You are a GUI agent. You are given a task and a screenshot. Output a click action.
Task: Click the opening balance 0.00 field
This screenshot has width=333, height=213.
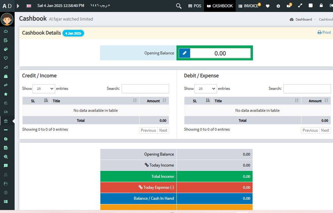220,53
